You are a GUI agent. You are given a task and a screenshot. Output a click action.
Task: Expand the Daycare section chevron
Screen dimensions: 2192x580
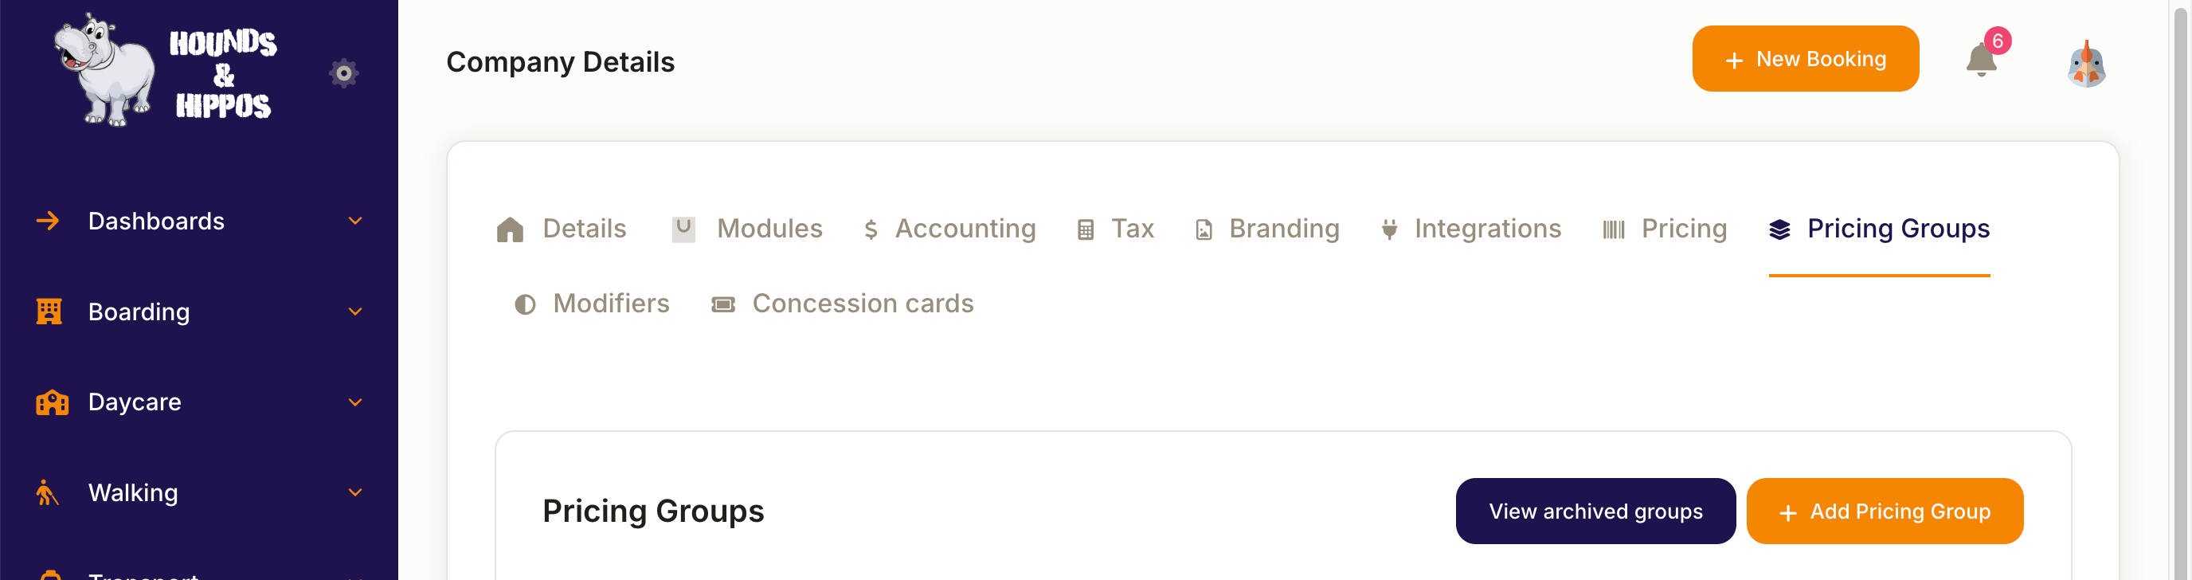pyautogui.click(x=356, y=402)
